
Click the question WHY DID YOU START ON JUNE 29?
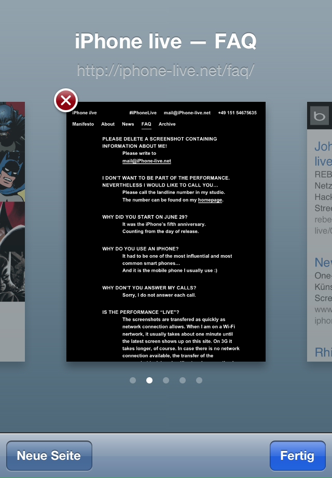(x=145, y=217)
